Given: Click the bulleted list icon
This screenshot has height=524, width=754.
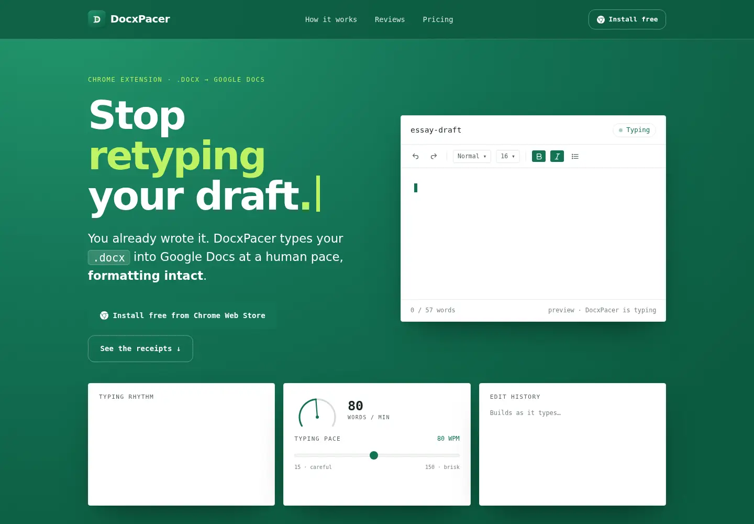Looking at the screenshot, I should pos(575,156).
